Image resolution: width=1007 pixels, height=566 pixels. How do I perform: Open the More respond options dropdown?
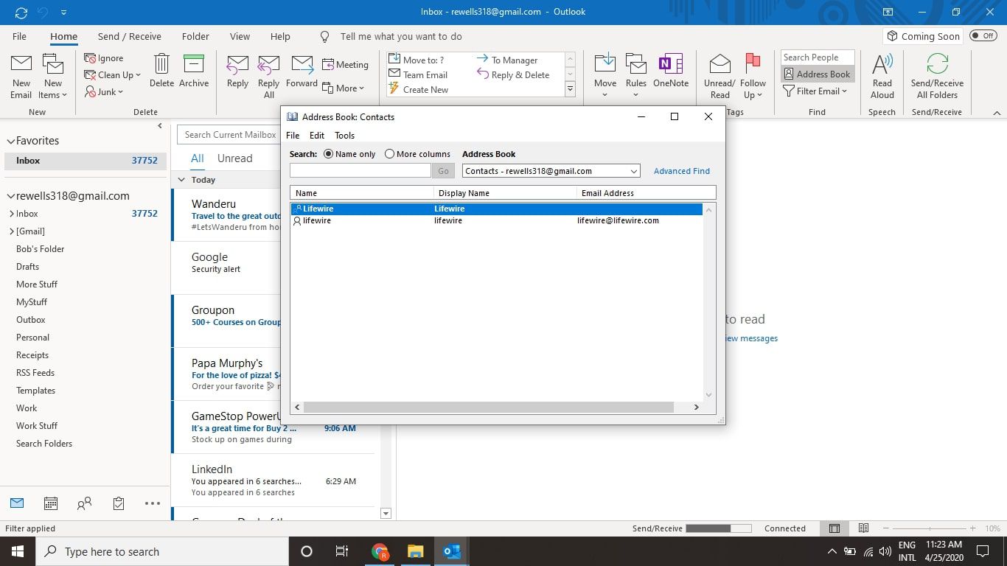[344, 88]
